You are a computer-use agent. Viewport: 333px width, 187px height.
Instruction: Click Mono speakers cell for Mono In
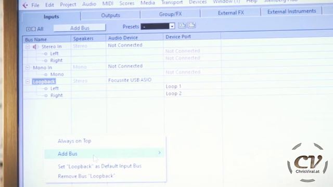80,67
